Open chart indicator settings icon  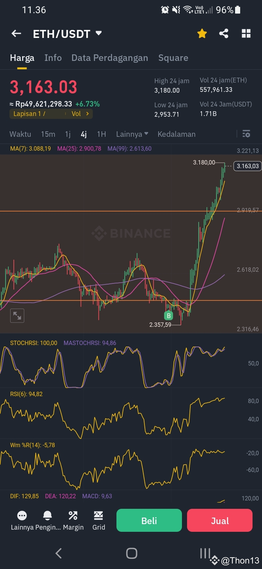point(246,134)
